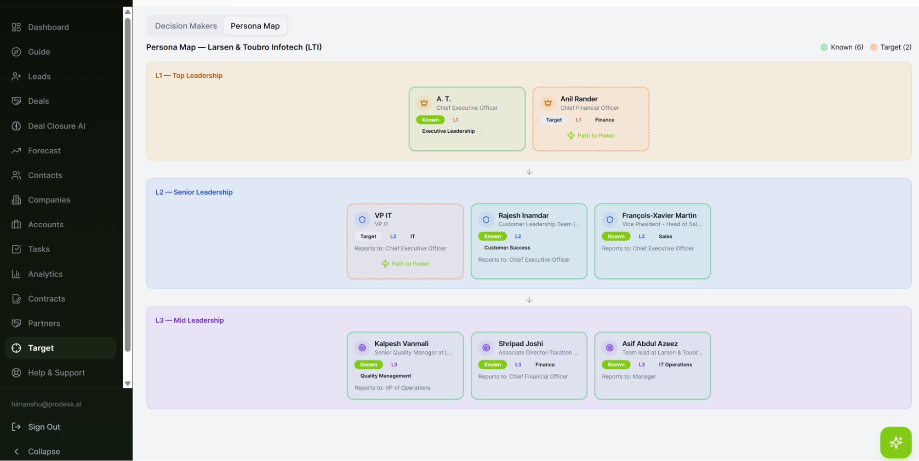This screenshot has height=461, width=919.
Task: Collapse the sidebar with Collapse chevron
Action: pos(16,451)
